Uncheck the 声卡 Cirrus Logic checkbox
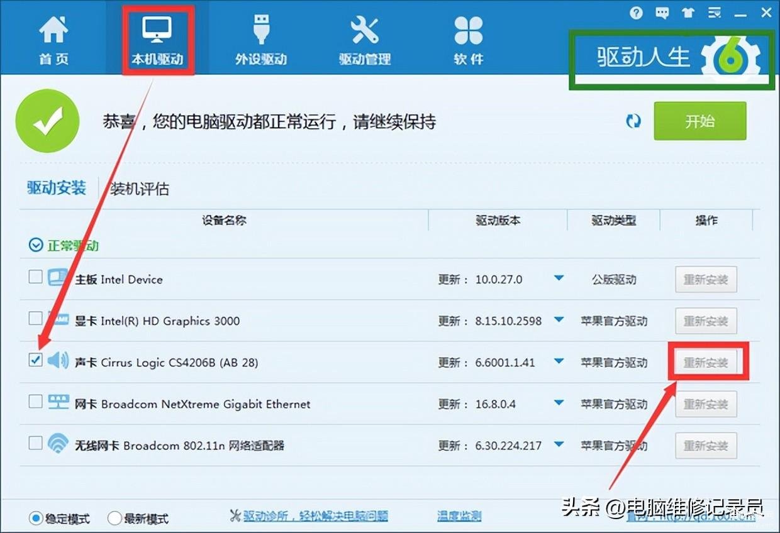This screenshot has width=780, height=533. [35, 360]
